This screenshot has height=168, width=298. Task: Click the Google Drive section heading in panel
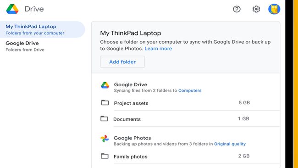[131, 84]
